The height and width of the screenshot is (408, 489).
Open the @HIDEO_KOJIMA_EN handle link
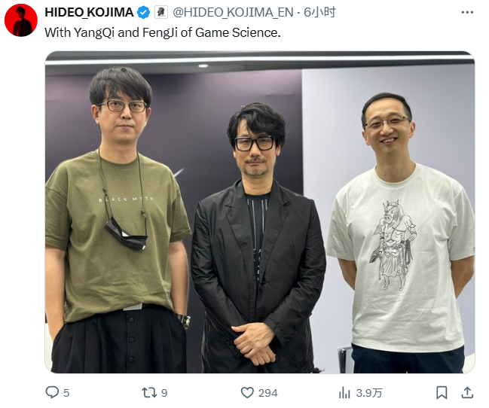[233, 13]
